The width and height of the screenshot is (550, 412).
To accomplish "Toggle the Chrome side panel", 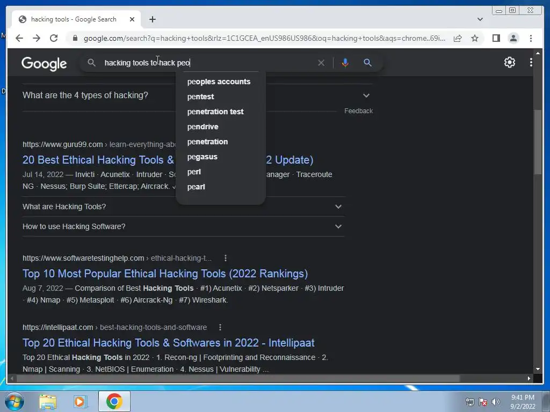I will pos(496,38).
